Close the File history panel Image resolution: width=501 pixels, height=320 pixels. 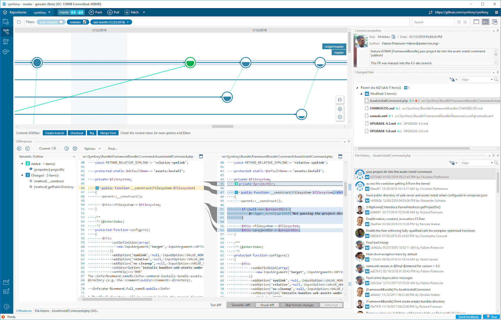click(498, 155)
